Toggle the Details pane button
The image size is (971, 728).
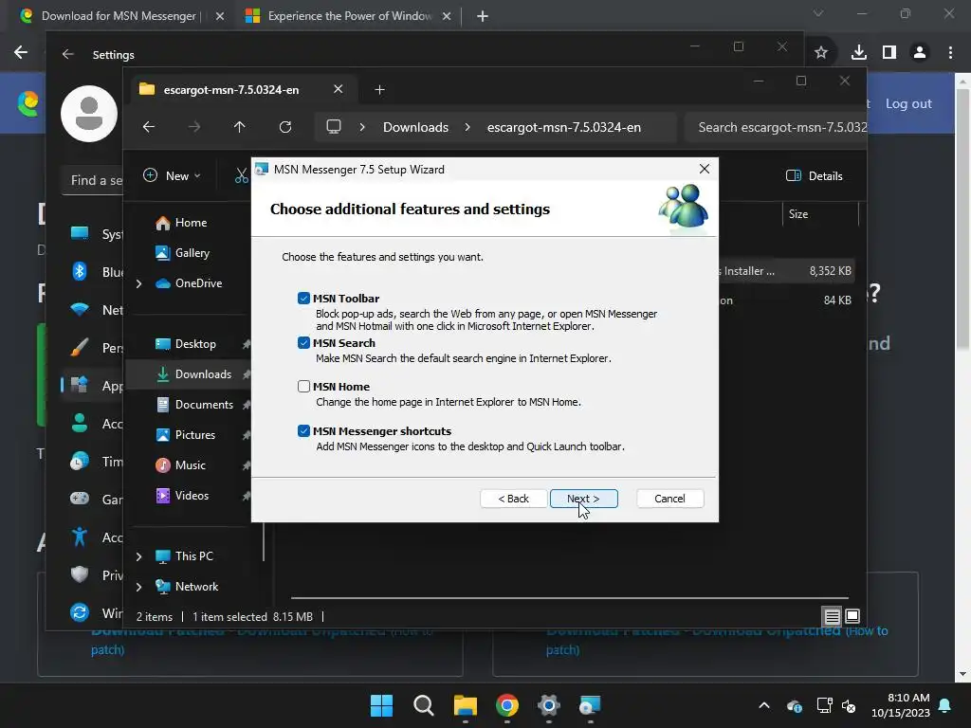pyautogui.click(x=814, y=175)
